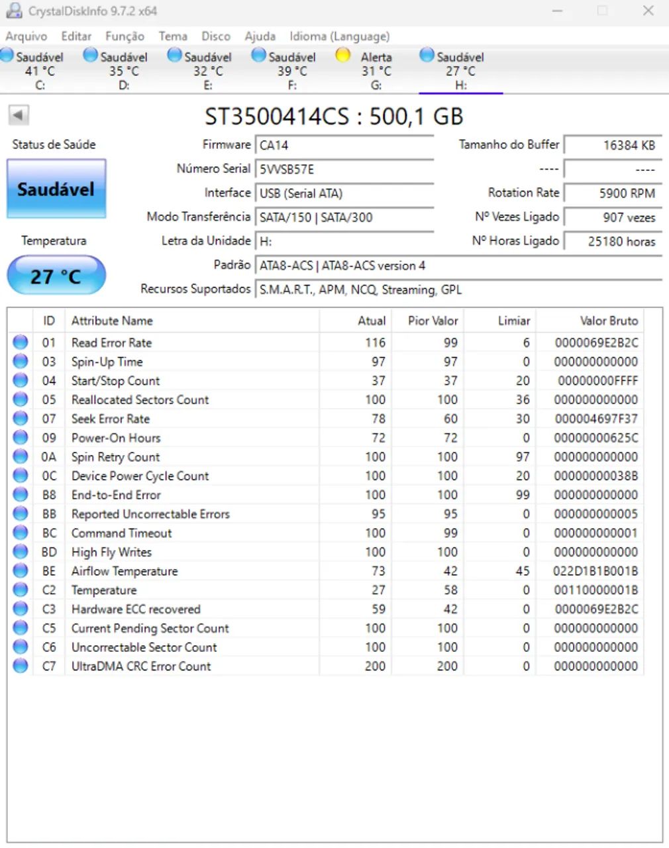Viewport: 669px width, 848px height.
Task: Click the status dot next to UltraDMA CRC Error Count
Action: [x=20, y=666]
